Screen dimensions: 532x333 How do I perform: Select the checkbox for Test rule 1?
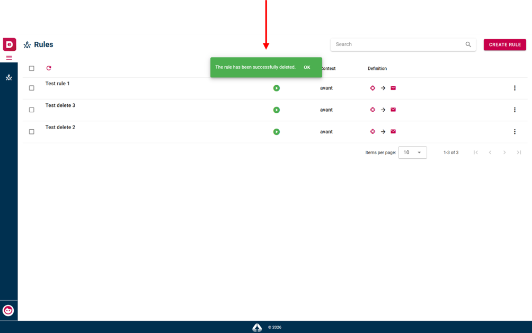32,88
